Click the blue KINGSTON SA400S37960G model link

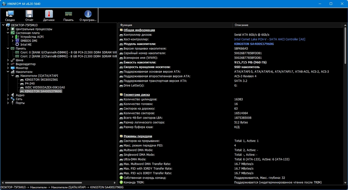point(254,44)
